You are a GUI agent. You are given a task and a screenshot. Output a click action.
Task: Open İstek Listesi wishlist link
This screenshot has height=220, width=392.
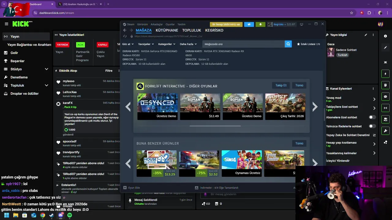pyautogui.click(x=308, y=44)
